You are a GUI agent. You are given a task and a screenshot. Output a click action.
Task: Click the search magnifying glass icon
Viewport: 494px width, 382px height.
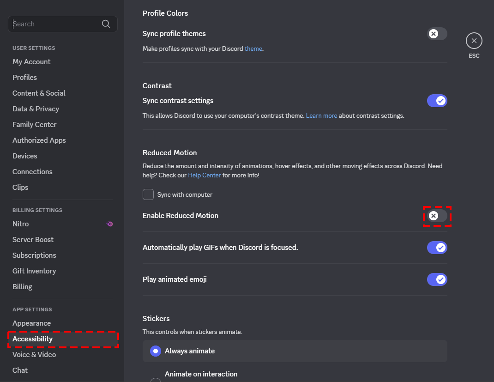point(106,24)
